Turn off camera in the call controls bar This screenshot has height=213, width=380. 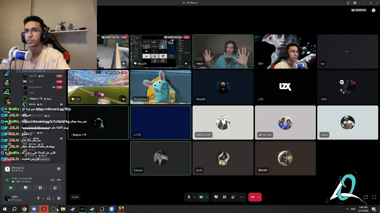coord(201,197)
